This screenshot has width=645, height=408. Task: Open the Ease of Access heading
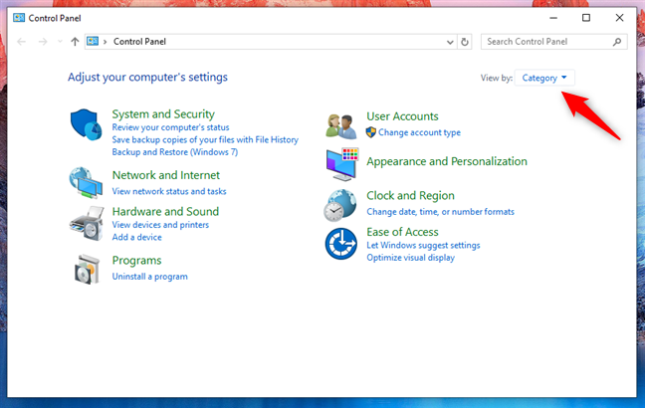tap(402, 232)
